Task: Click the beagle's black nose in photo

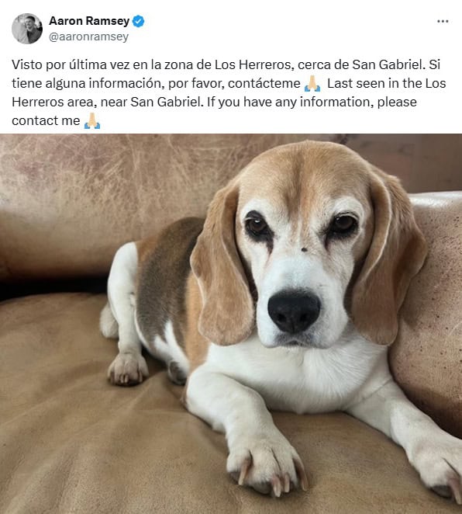Action: click(294, 311)
